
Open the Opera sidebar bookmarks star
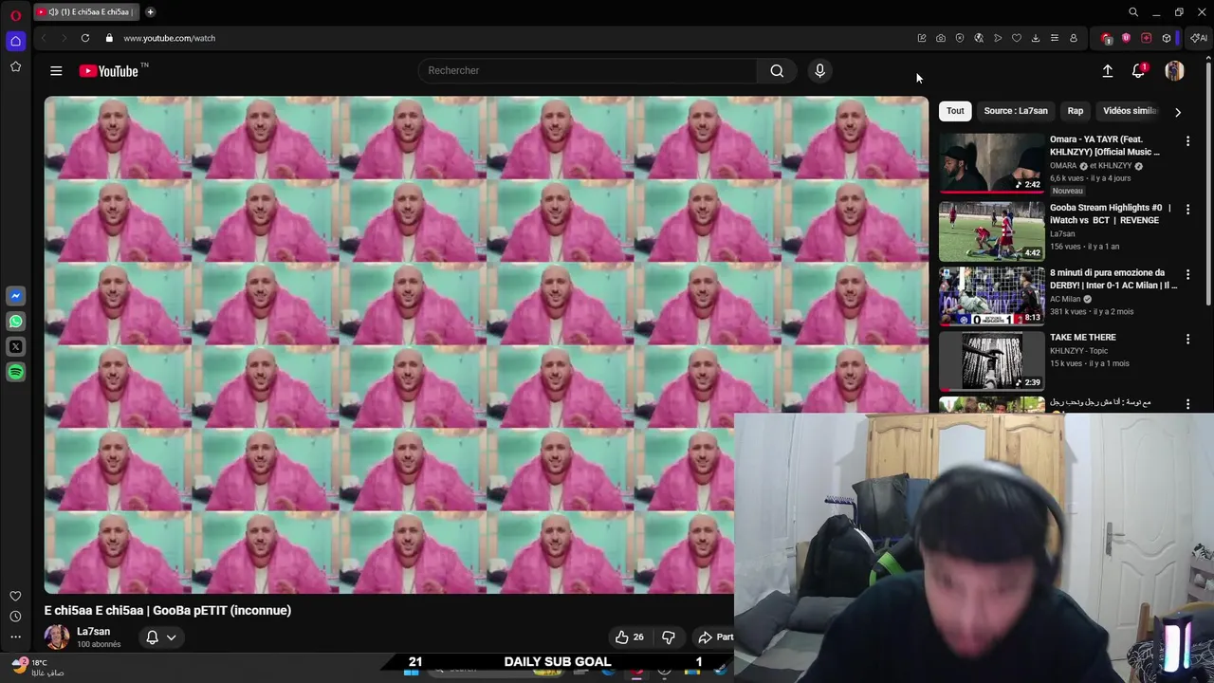15,66
